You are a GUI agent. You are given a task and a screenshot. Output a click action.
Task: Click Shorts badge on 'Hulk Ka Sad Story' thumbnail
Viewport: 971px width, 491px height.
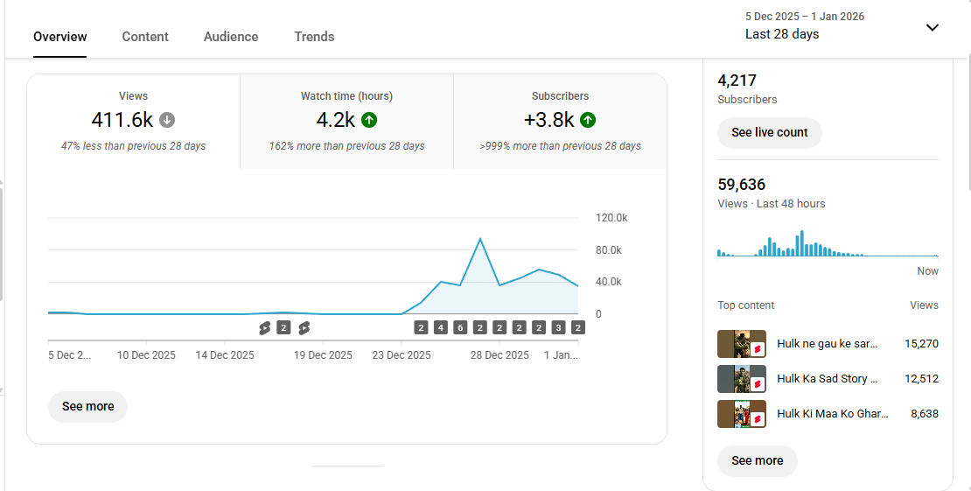point(758,384)
